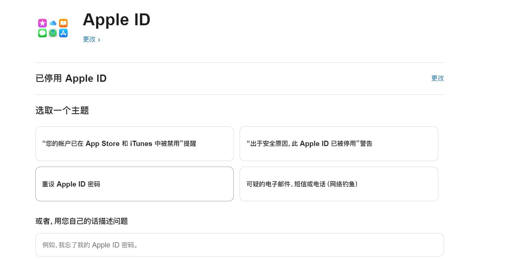This screenshot has height=259, width=514.
Task: Click the divider line above 已停用 Apple ID
Action: pos(239,62)
